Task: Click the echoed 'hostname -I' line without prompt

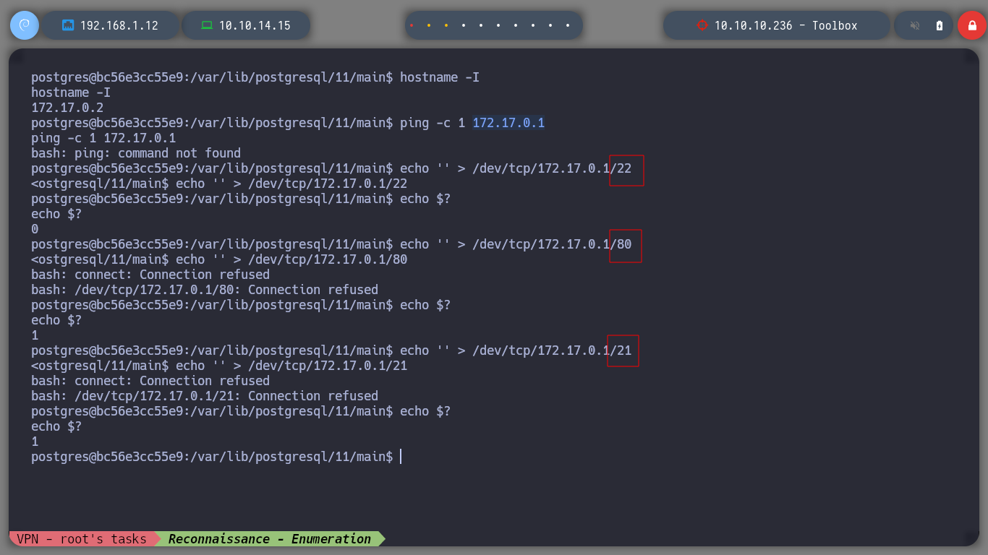Action: tap(71, 92)
